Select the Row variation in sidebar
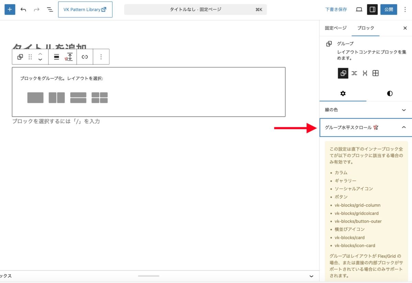412x283 pixels. click(354, 73)
